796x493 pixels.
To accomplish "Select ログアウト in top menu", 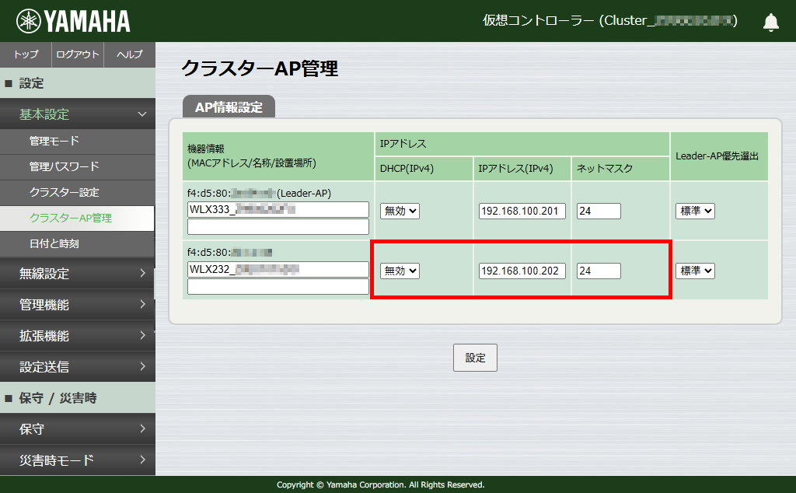I will pyautogui.click(x=78, y=54).
